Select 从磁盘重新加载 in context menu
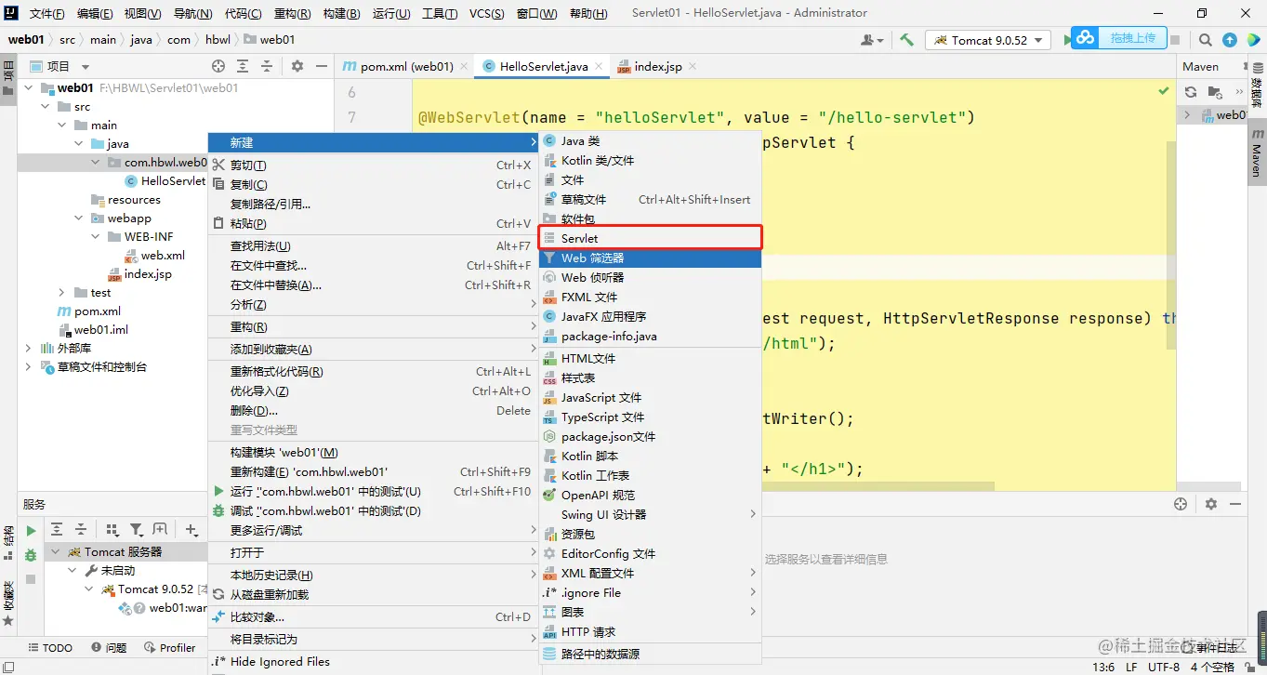The height and width of the screenshot is (675, 1267). (x=372, y=594)
